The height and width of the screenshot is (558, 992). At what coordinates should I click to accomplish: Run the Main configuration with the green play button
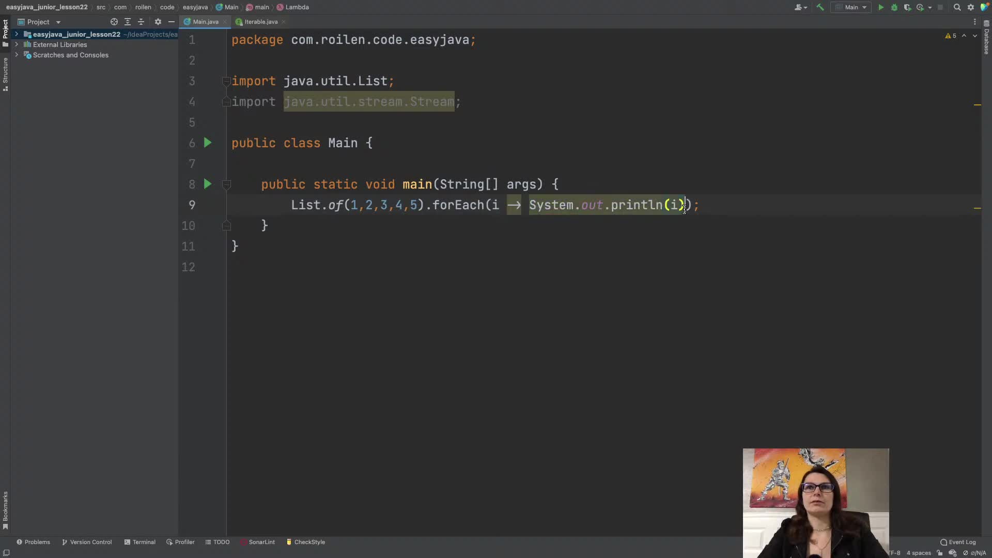[881, 7]
